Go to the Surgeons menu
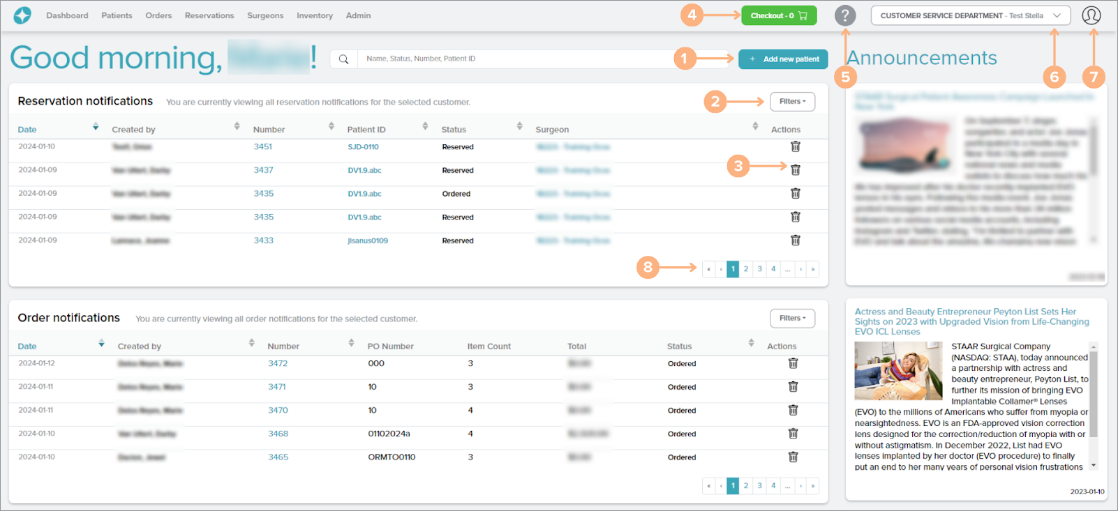 tap(265, 15)
